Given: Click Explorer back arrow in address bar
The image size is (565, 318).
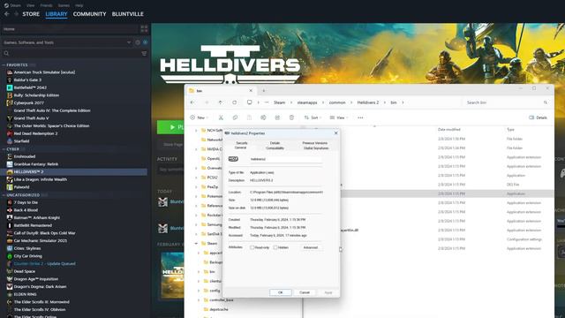Looking at the screenshot, I should [192, 102].
